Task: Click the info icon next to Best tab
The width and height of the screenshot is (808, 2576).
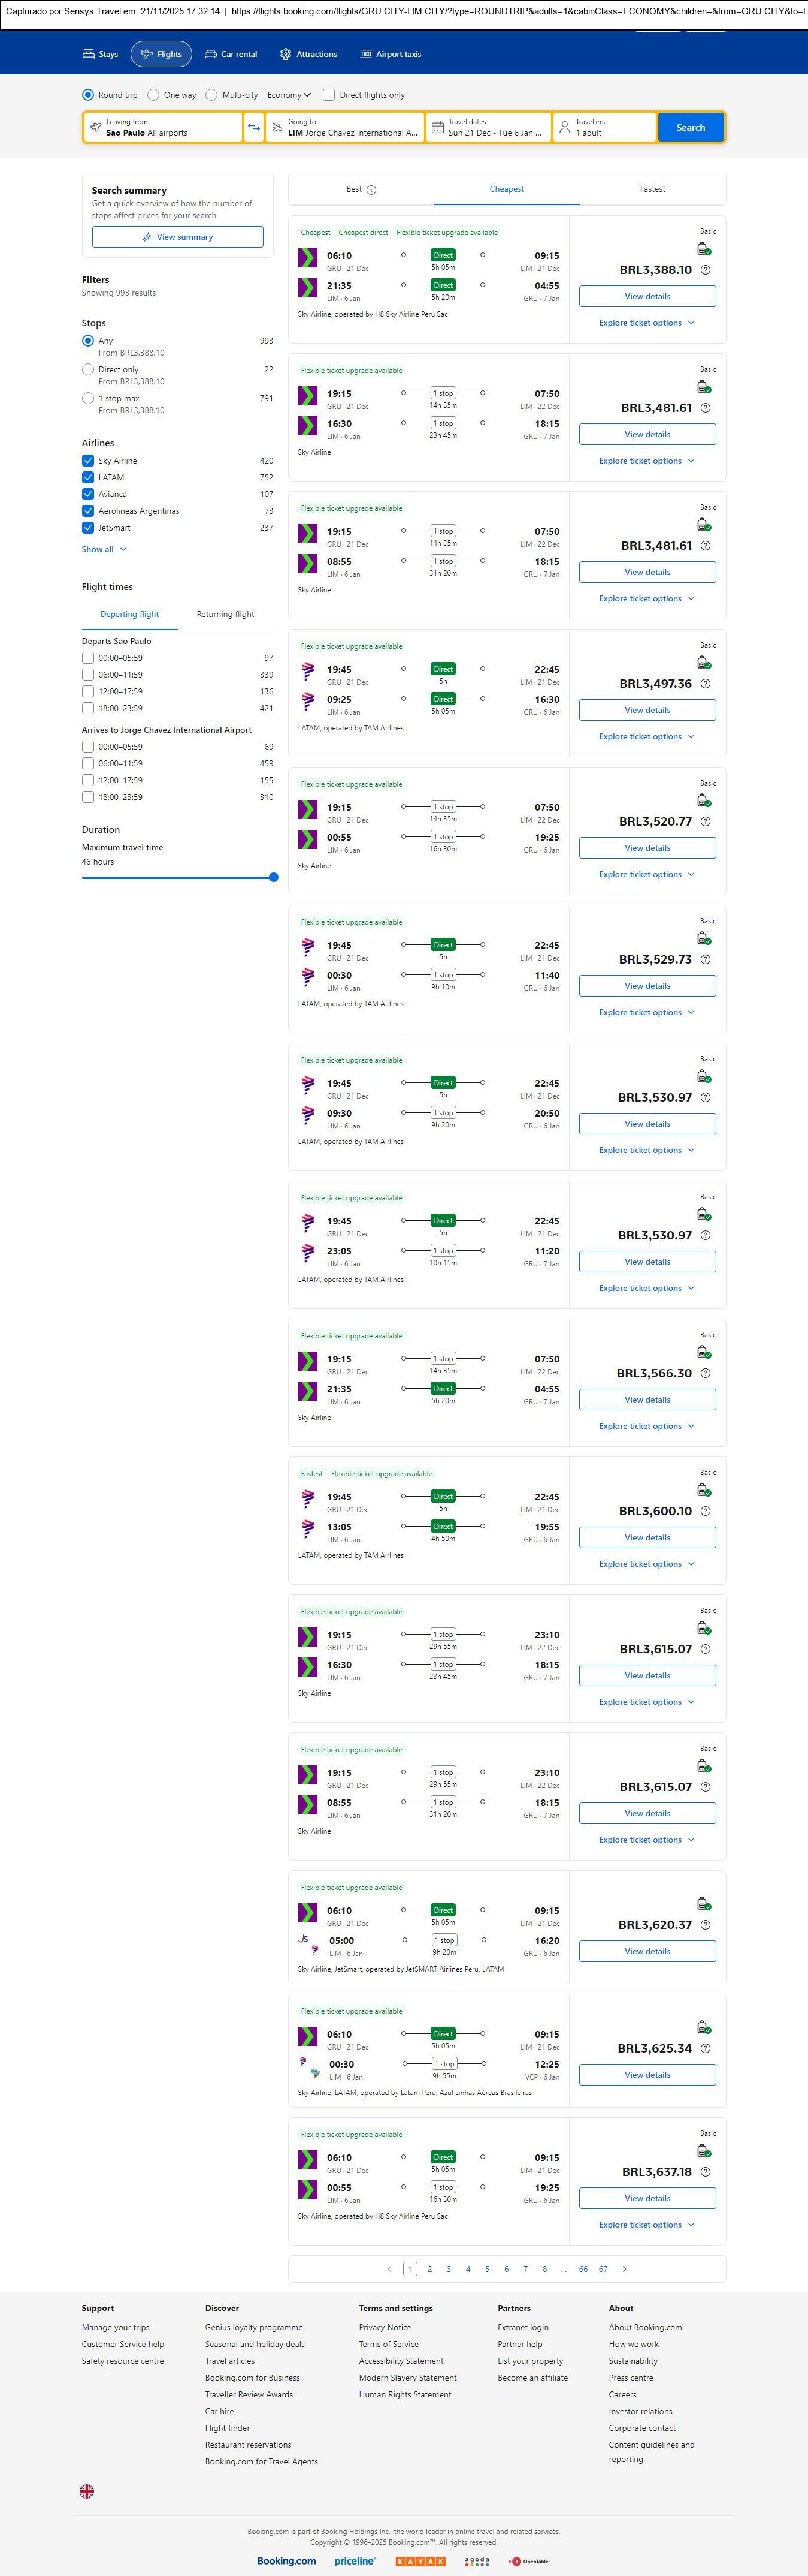Action: tap(371, 190)
